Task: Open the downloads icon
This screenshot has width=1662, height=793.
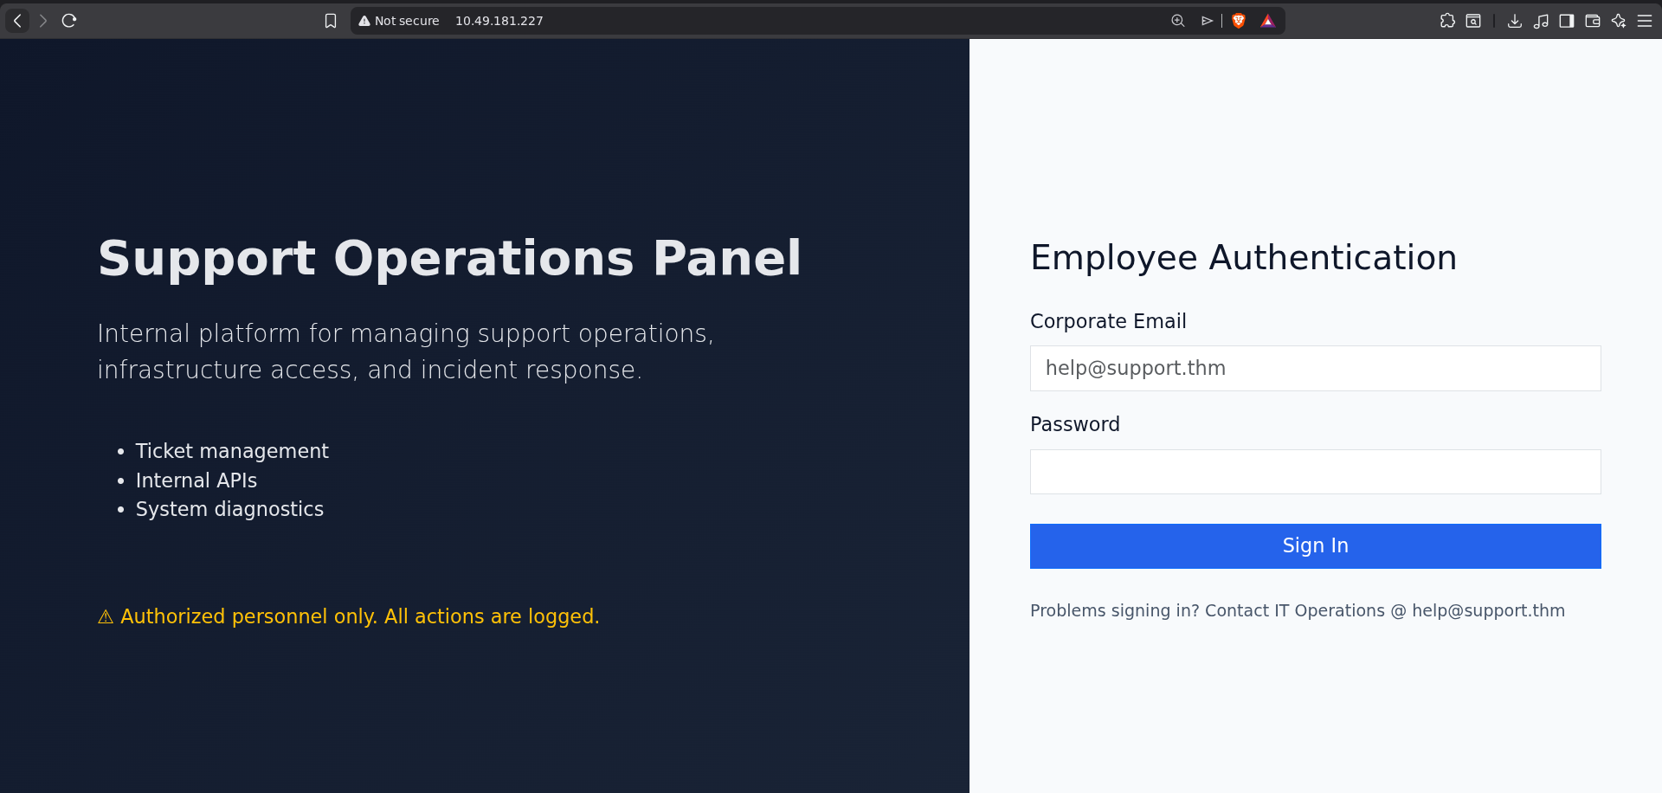Action: (x=1515, y=21)
